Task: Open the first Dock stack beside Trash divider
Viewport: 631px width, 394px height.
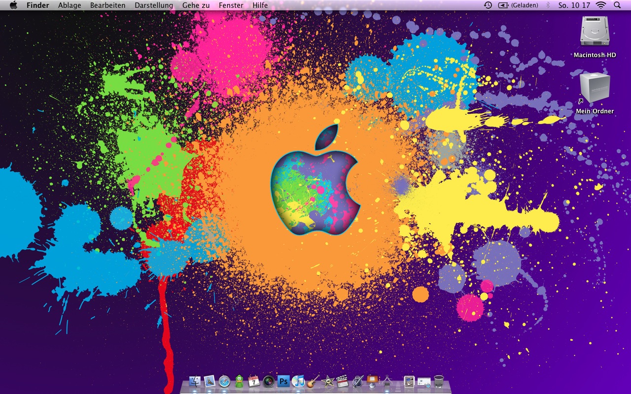Action: (x=409, y=381)
